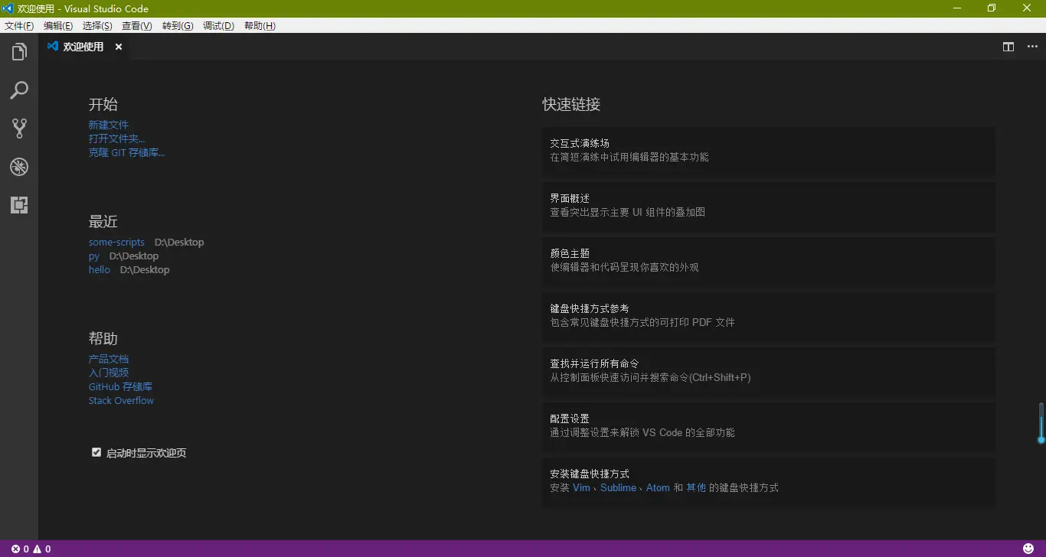This screenshot has width=1046, height=557.
Task: Toggle the 启动时显示欢迎页 checkbox
Action: pyautogui.click(x=96, y=452)
